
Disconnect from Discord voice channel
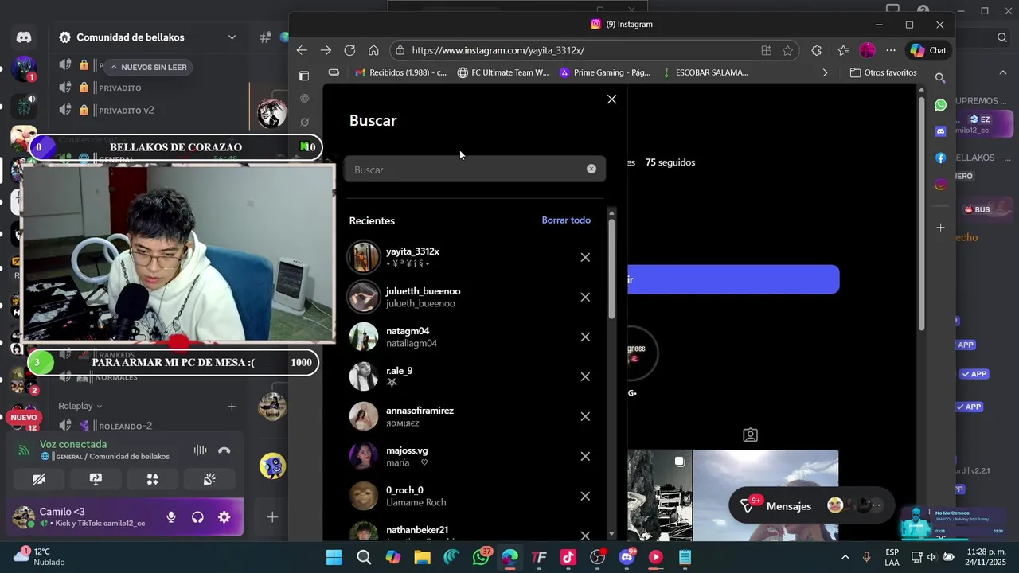tap(224, 450)
